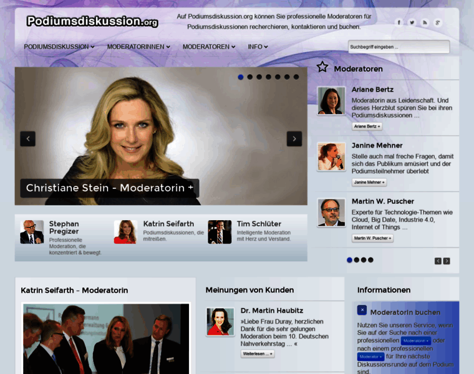
Task: Select seventh slide dot in main slider
Action: coord(296,77)
